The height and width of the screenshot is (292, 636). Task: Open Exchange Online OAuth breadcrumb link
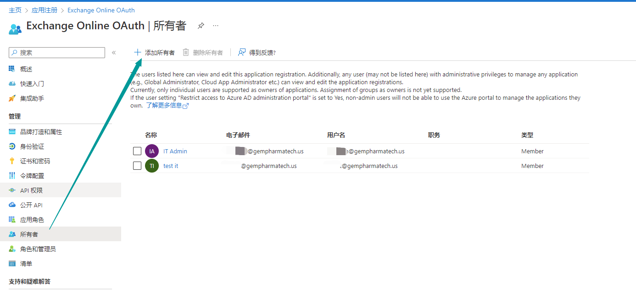click(101, 10)
